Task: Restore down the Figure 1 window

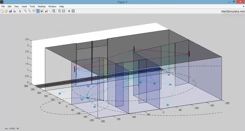Action: [234, 2]
